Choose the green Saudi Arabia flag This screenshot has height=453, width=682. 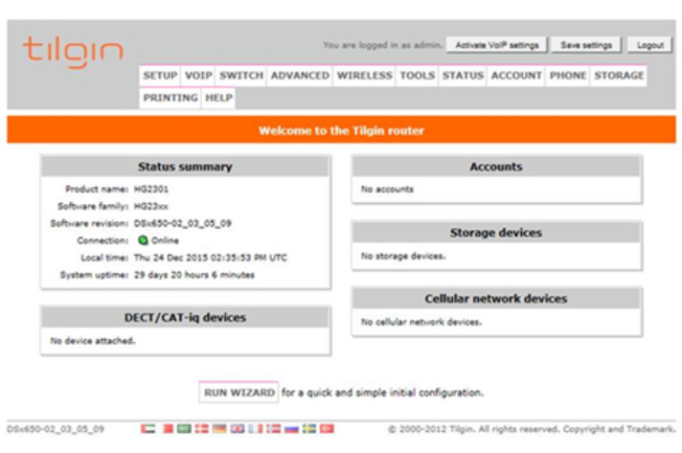(184, 429)
